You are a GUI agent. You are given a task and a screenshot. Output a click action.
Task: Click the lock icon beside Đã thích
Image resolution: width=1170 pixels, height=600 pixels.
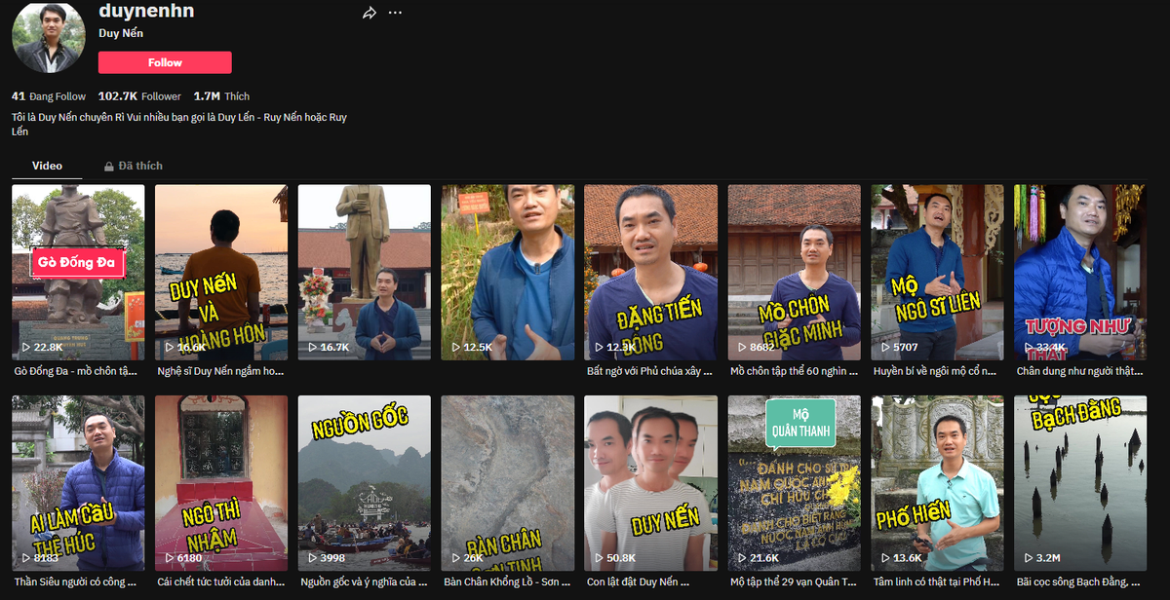109,167
